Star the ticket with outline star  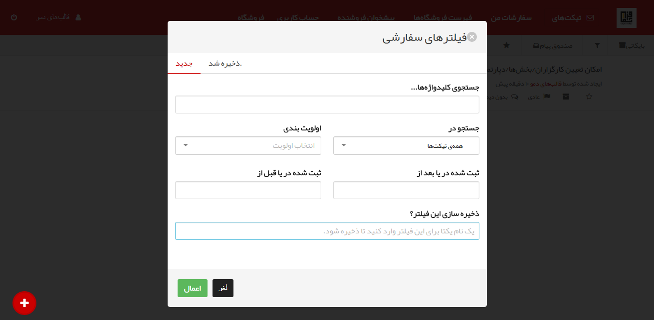click(x=589, y=97)
